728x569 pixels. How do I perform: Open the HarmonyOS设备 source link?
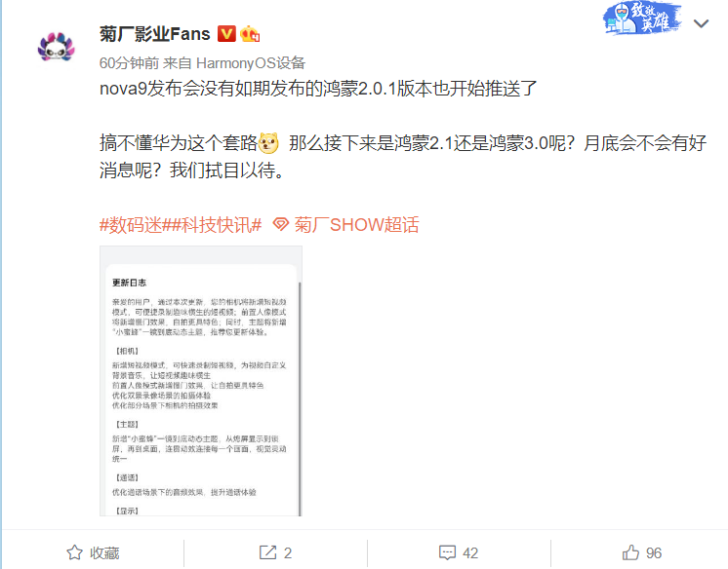click(251, 63)
